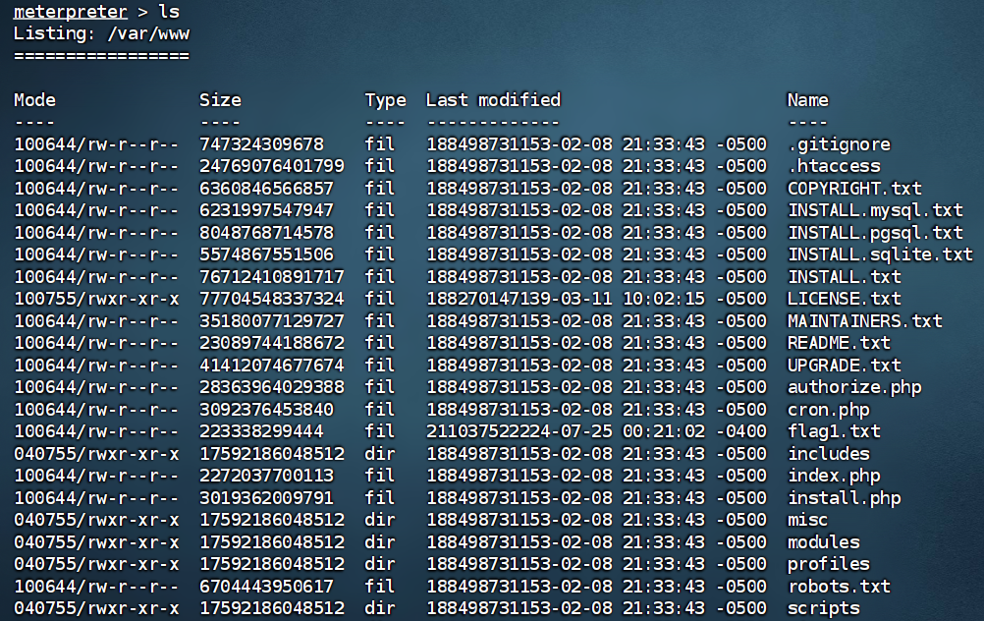The image size is (984, 621).
Task: Click the authorize.php file name
Action: [x=854, y=387]
